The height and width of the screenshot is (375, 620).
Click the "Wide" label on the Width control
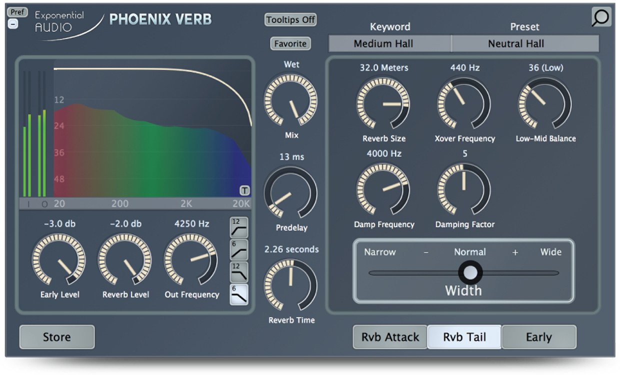click(x=551, y=252)
